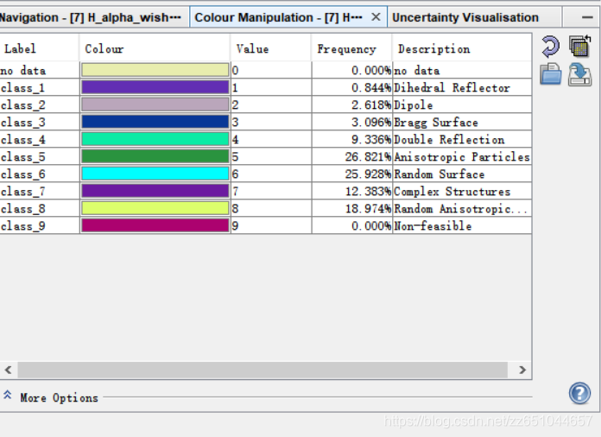
Task: Change the class_2 Dipole colour swatch
Action: pyautogui.click(x=155, y=104)
